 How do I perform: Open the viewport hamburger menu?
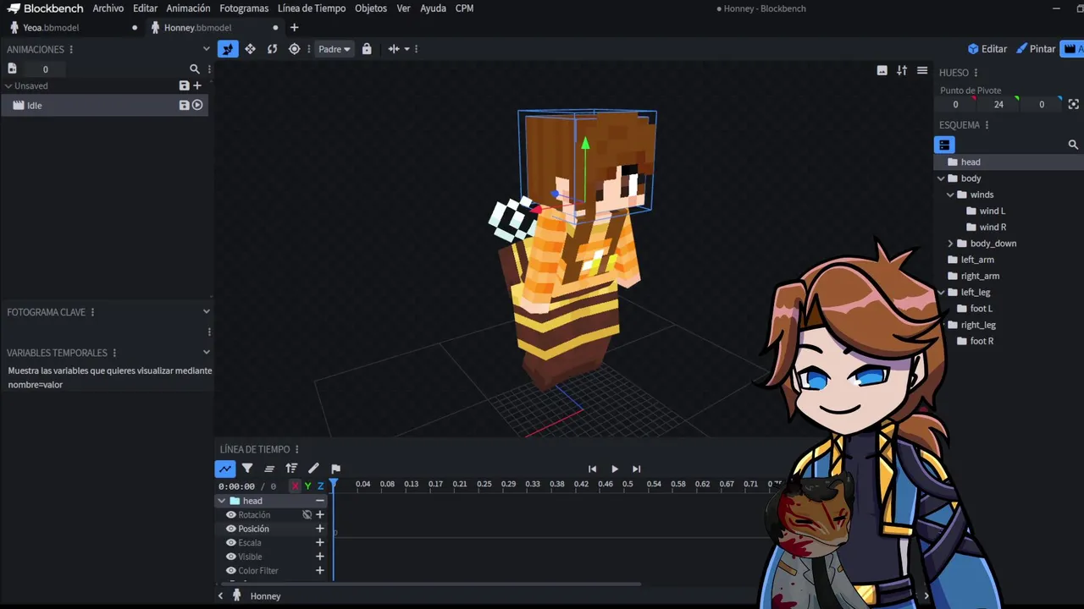[x=922, y=71]
